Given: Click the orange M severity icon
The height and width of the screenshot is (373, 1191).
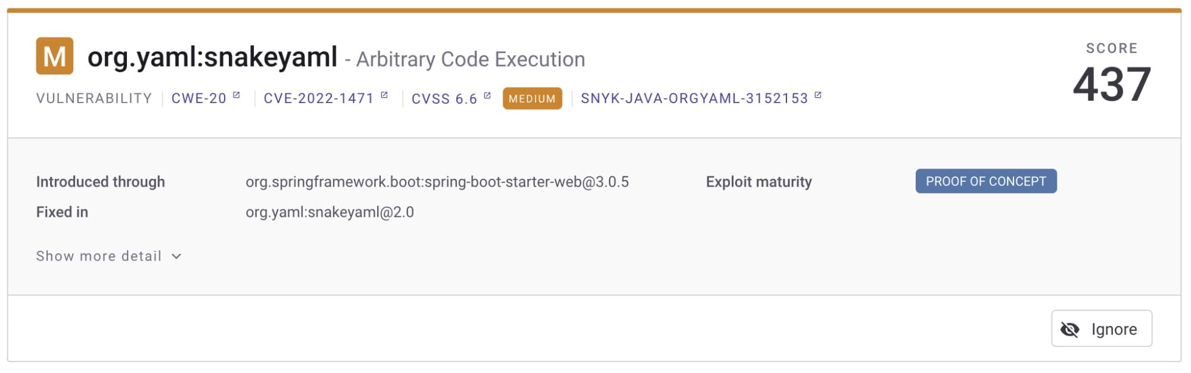Looking at the screenshot, I should (x=54, y=56).
